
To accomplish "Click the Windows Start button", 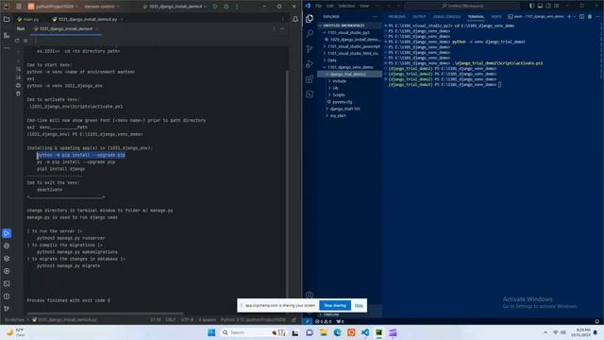I will [211, 332].
